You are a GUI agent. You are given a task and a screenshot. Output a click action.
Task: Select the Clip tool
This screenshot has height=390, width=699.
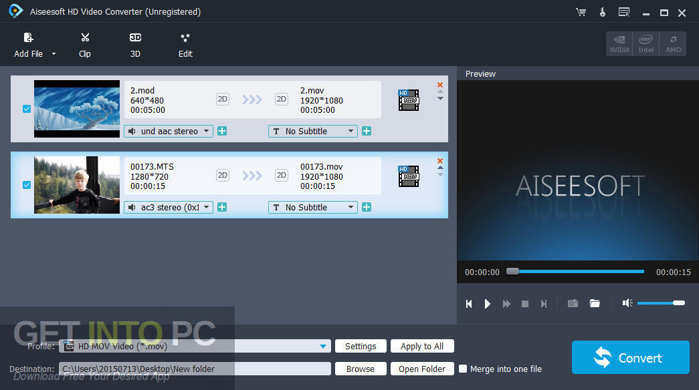click(x=85, y=45)
